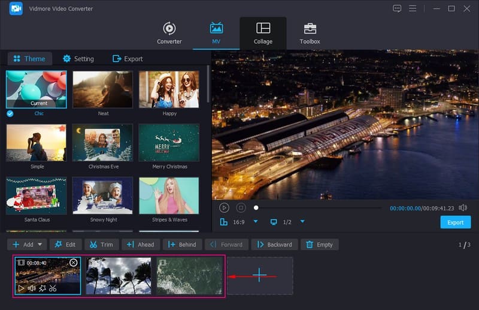Click the blue Export button
479x310 pixels.
coord(455,222)
